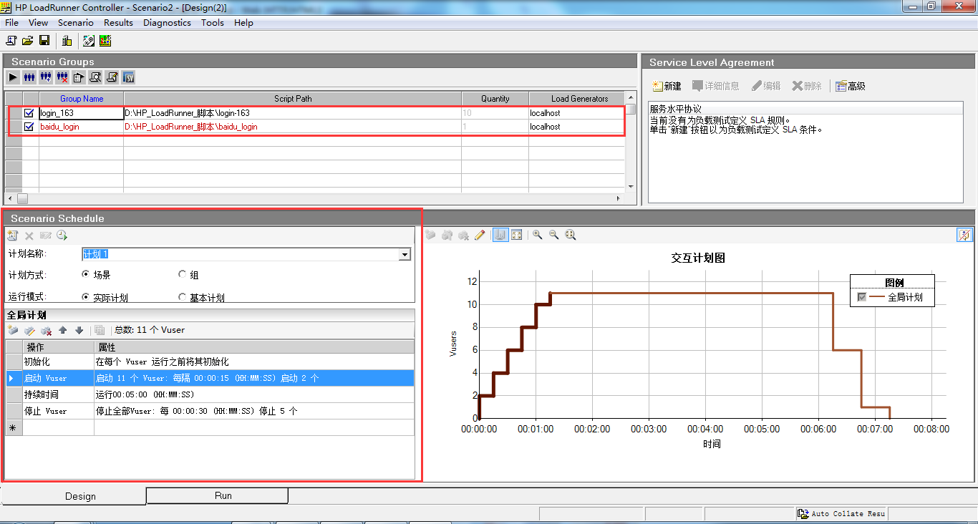Image resolution: width=978 pixels, height=524 pixels.
Task: Click the 计划 1 name field
Action: [x=241, y=254]
